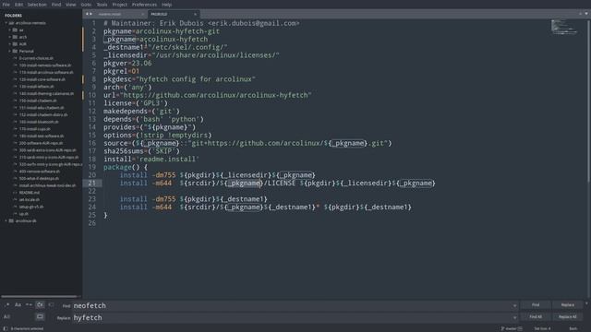Open the View menu
This screenshot has height=332, width=591.
71,5
